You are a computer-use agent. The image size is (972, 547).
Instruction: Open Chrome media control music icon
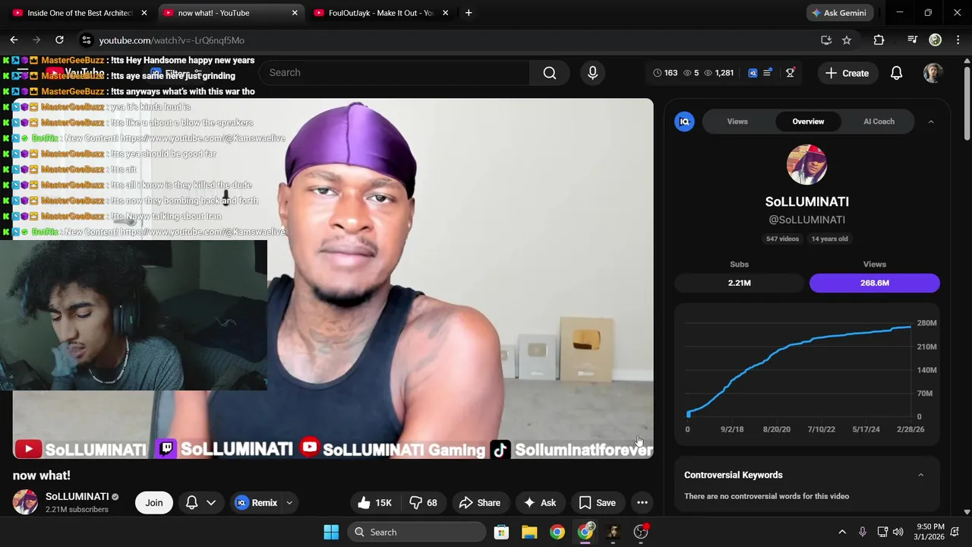coord(912,40)
